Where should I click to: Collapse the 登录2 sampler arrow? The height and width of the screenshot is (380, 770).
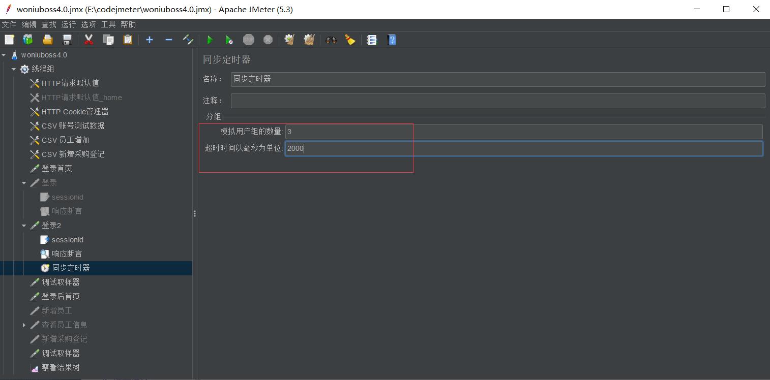[24, 226]
